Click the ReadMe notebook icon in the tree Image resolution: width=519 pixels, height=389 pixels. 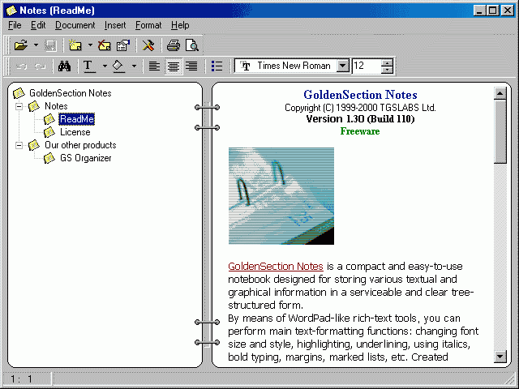(x=49, y=119)
